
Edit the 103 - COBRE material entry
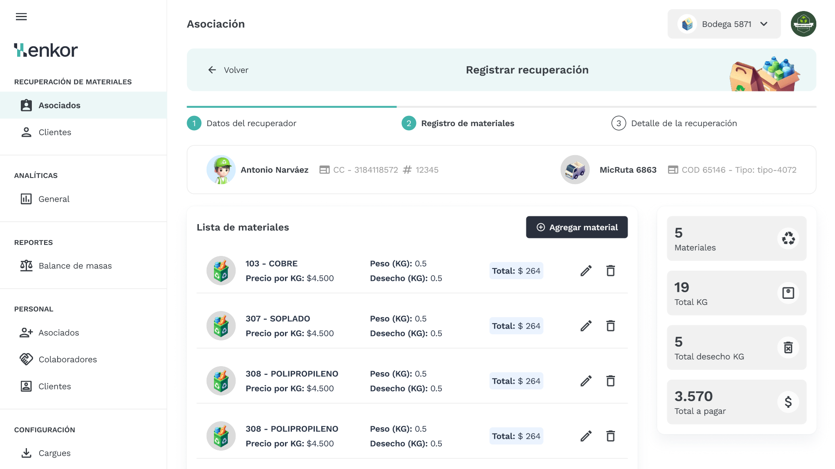[x=586, y=271]
